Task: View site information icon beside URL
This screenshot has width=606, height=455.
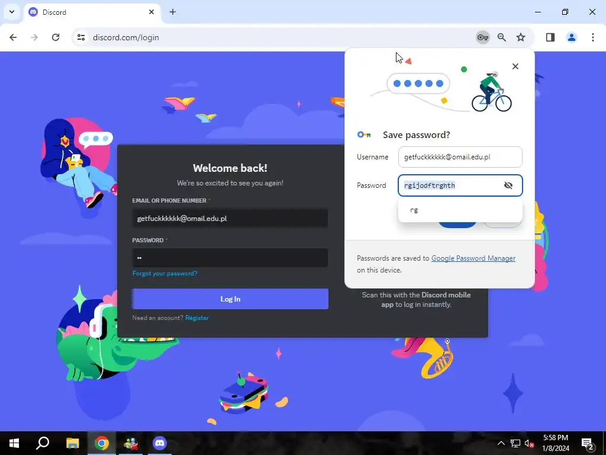Action: coord(81,37)
